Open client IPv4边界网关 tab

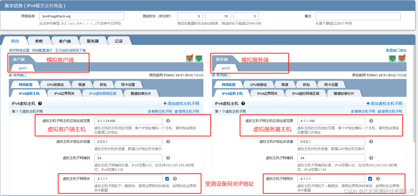pyautogui.click(x=64, y=93)
